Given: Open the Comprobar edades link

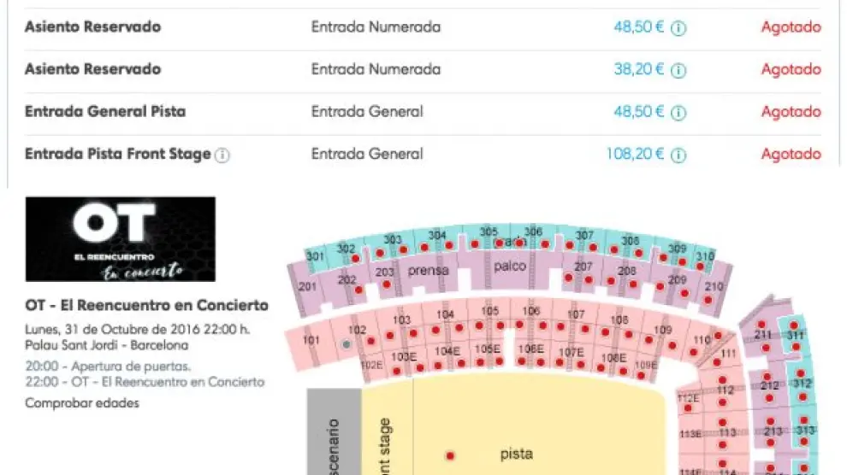Looking at the screenshot, I should 82,402.
